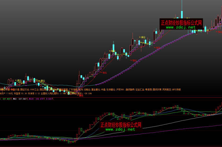Click the red 正点财经炒股指标公式网 watermark in lower panel

click(121, 125)
